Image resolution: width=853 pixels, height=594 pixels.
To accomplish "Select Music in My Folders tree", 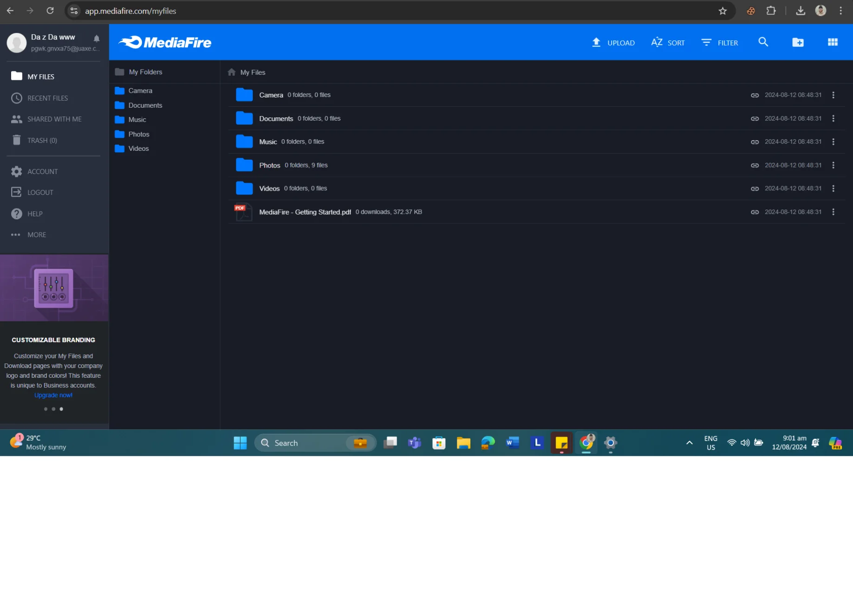I will [130, 120].
